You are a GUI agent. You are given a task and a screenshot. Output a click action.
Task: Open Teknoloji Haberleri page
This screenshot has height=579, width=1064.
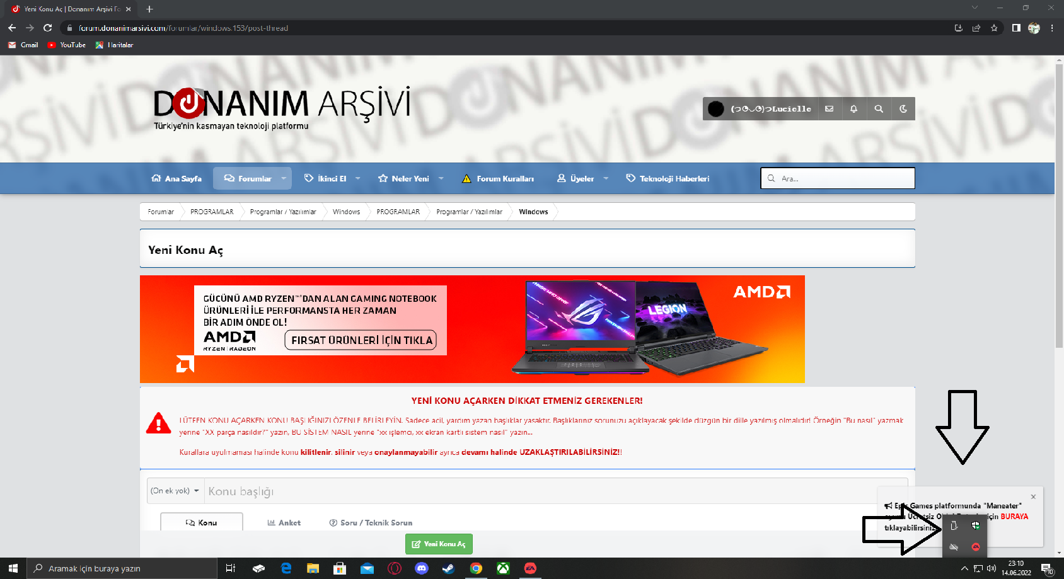click(x=668, y=178)
